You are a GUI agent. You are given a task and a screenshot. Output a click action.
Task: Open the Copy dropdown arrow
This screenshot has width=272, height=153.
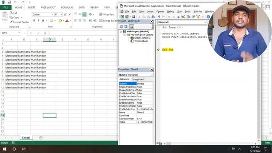coord(21,17)
